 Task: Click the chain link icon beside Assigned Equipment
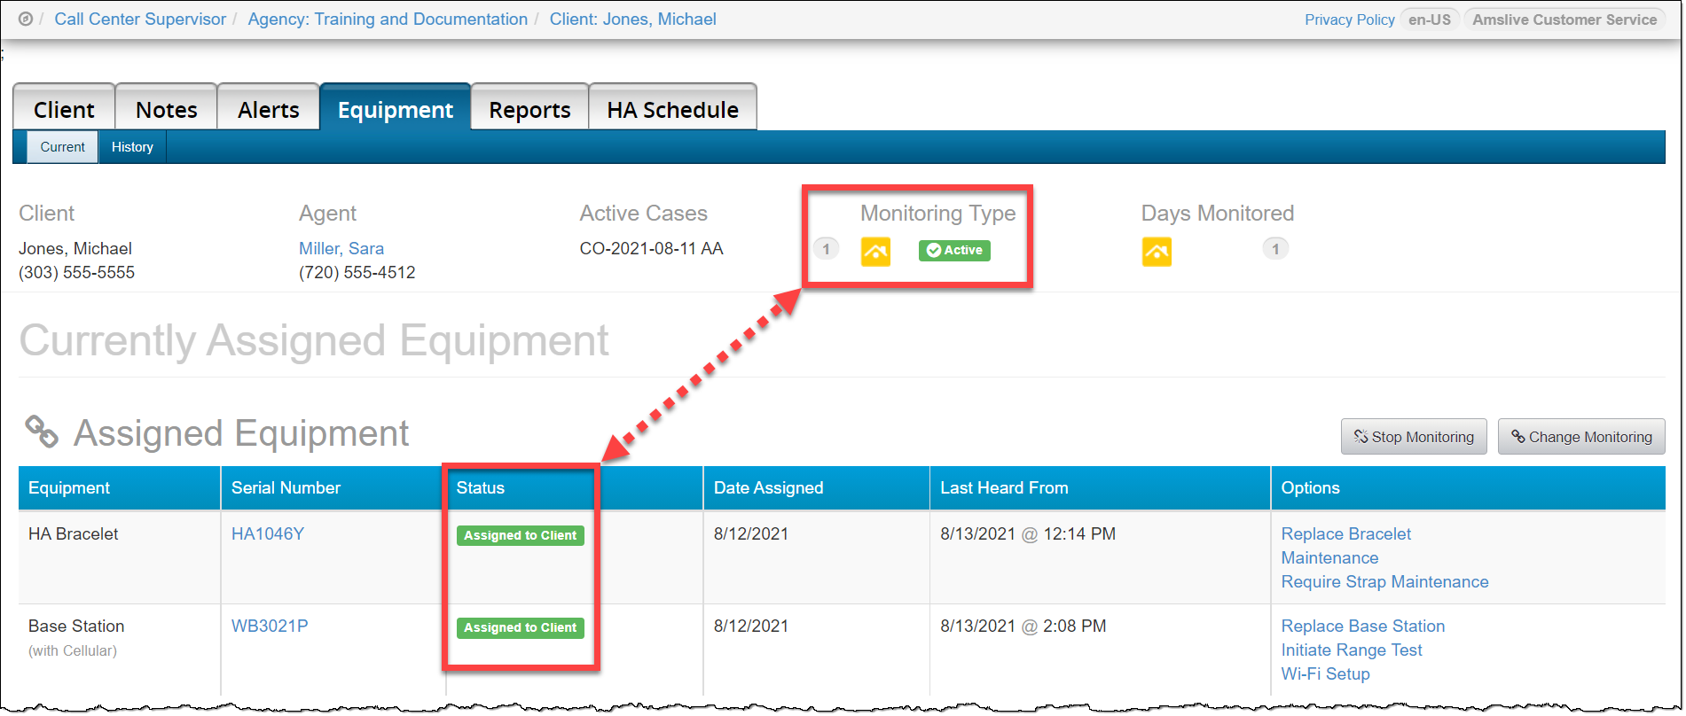click(42, 432)
